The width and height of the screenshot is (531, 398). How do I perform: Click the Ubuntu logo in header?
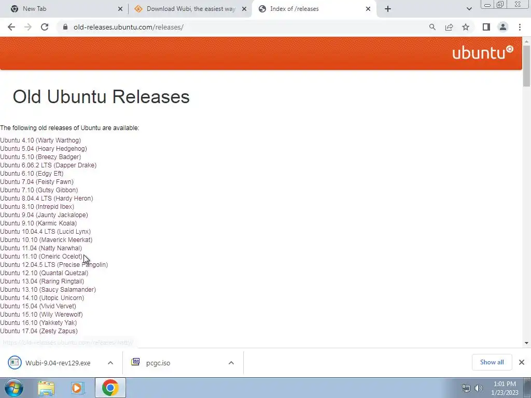483,53
